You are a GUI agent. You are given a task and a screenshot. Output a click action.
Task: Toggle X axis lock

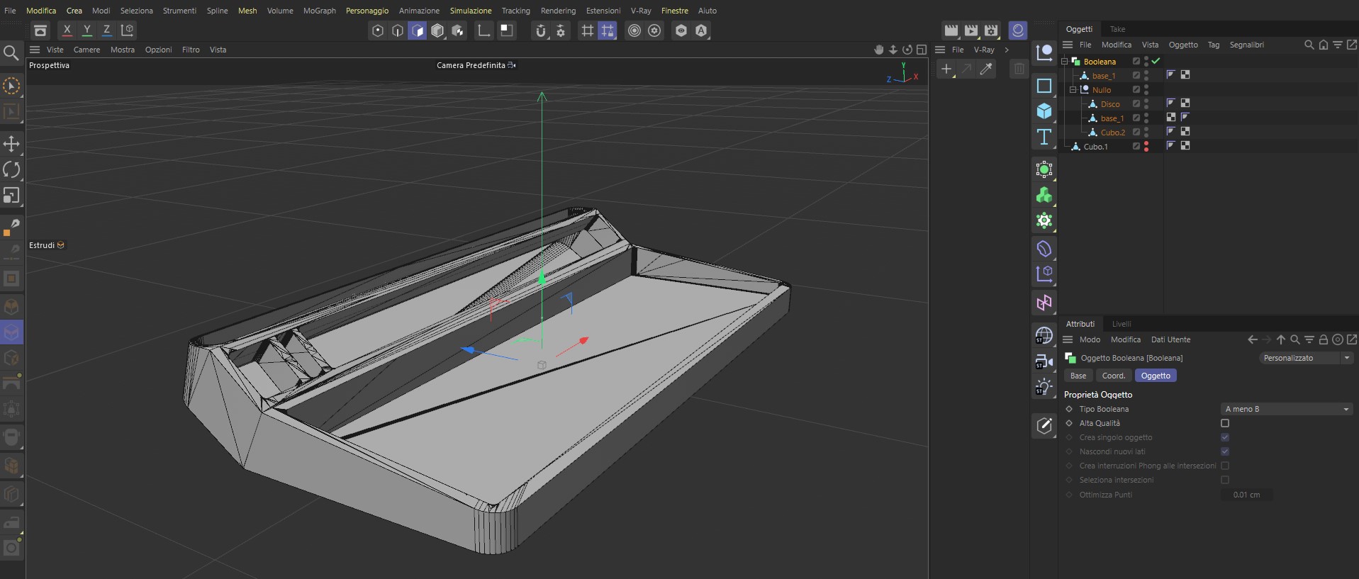(67, 30)
